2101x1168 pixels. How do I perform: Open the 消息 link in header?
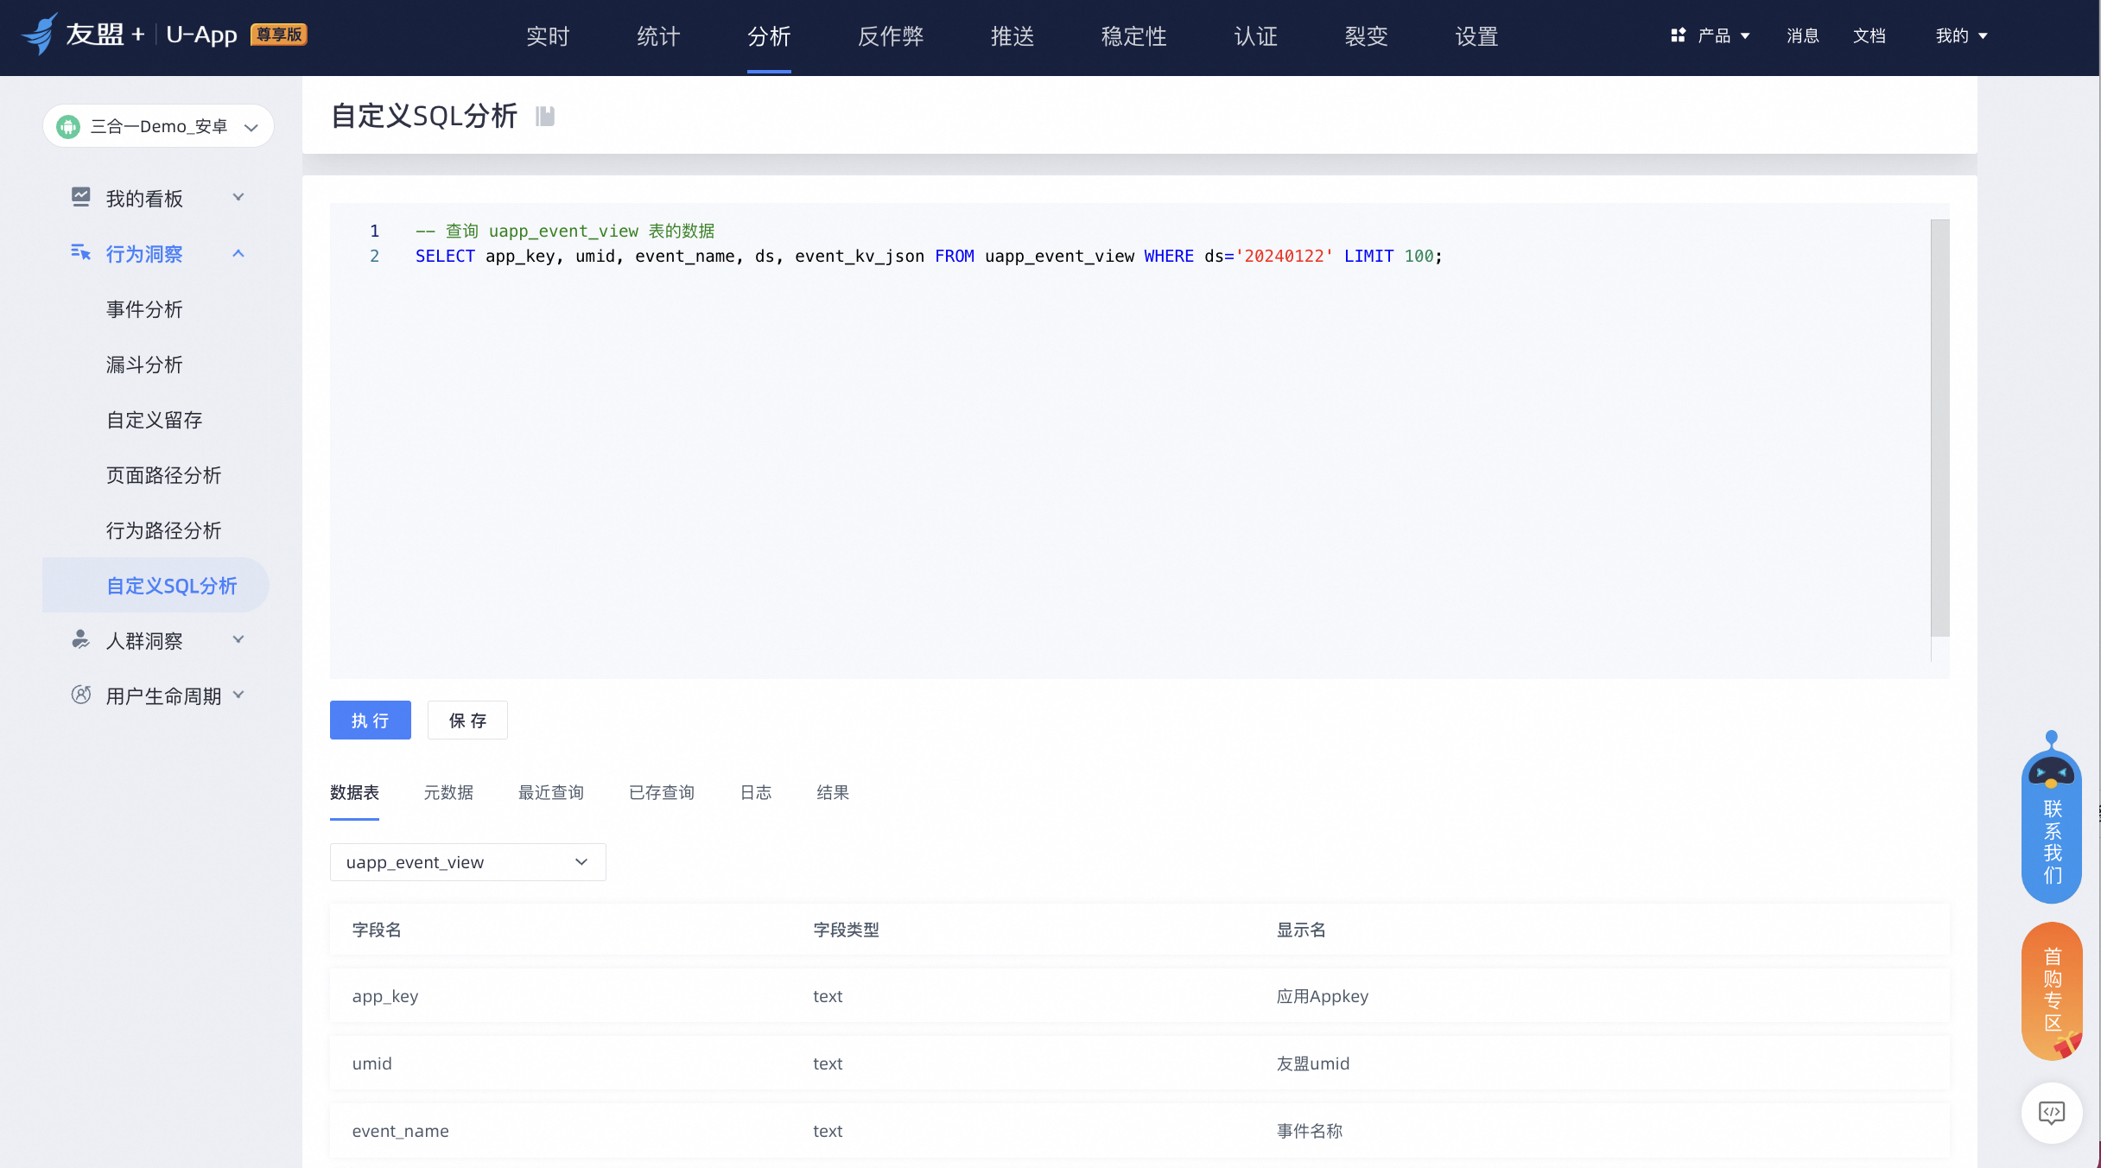[x=1803, y=35]
